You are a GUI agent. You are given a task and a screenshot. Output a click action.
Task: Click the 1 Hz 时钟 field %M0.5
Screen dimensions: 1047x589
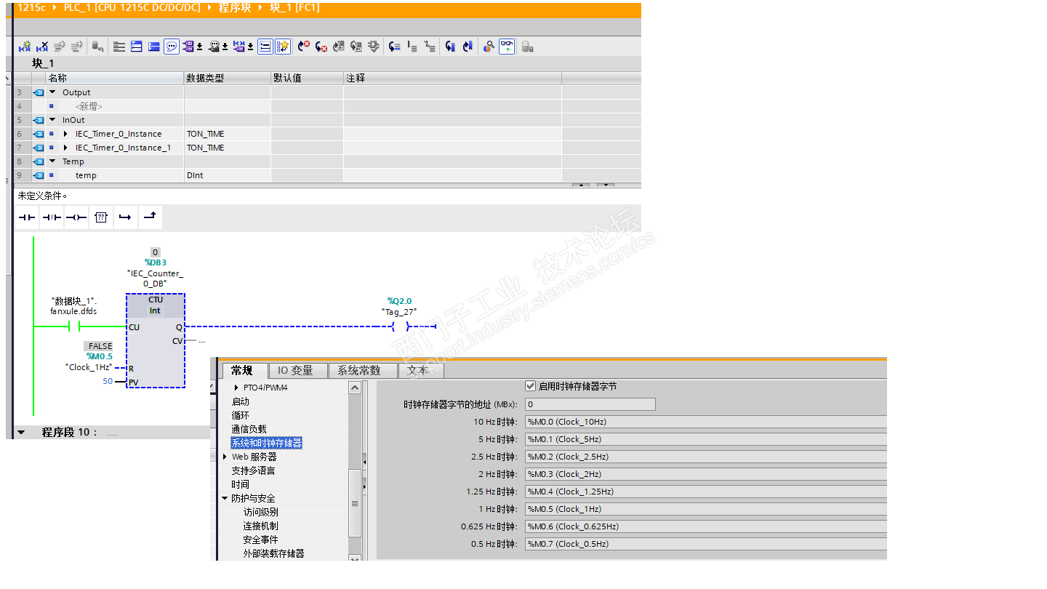coord(705,509)
